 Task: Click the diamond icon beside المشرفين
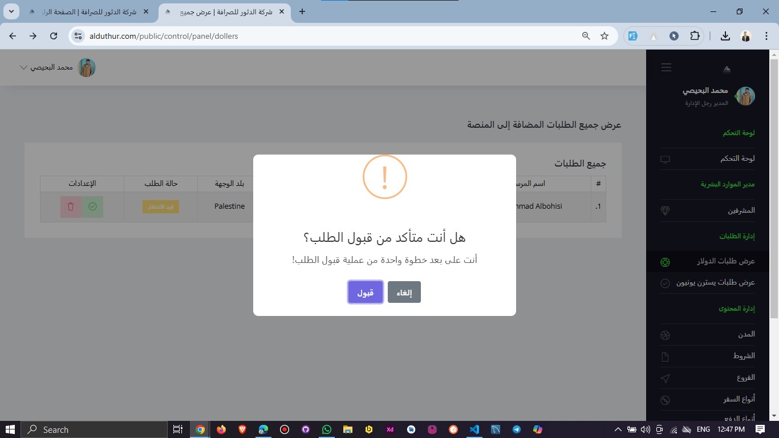coord(665,210)
